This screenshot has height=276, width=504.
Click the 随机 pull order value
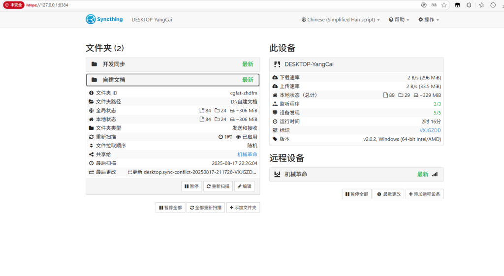[x=252, y=146]
